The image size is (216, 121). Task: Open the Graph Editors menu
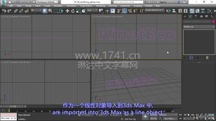point(86,6)
